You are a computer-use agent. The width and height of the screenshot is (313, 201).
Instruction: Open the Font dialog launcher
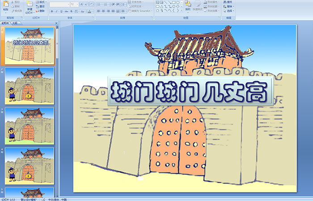(x=93, y=18)
